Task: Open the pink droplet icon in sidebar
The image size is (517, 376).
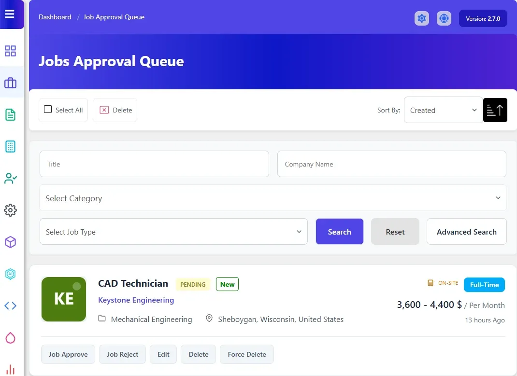Action: tap(10, 338)
